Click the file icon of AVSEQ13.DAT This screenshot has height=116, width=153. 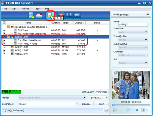pos(12,54)
